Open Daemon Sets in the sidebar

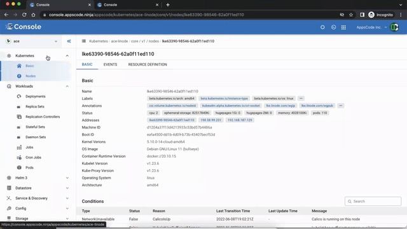[36, 137]
